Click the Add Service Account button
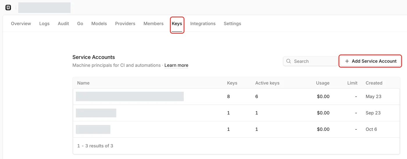 click(370, 61)
